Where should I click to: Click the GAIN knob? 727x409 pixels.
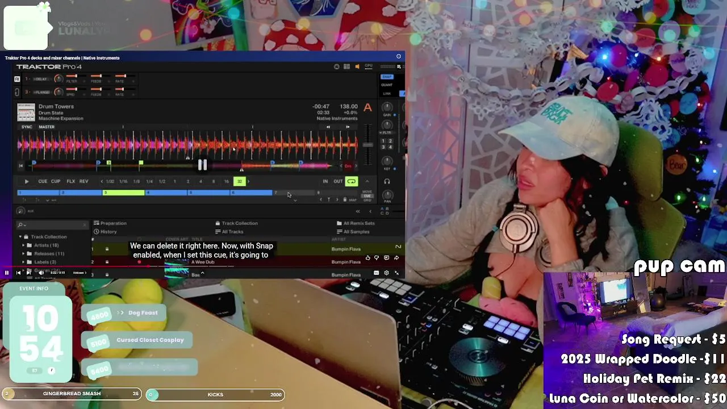click(x=387, y=107)
